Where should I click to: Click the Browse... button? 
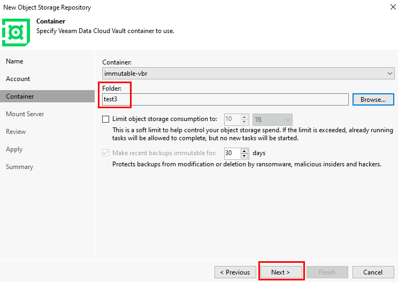point(373,99)
